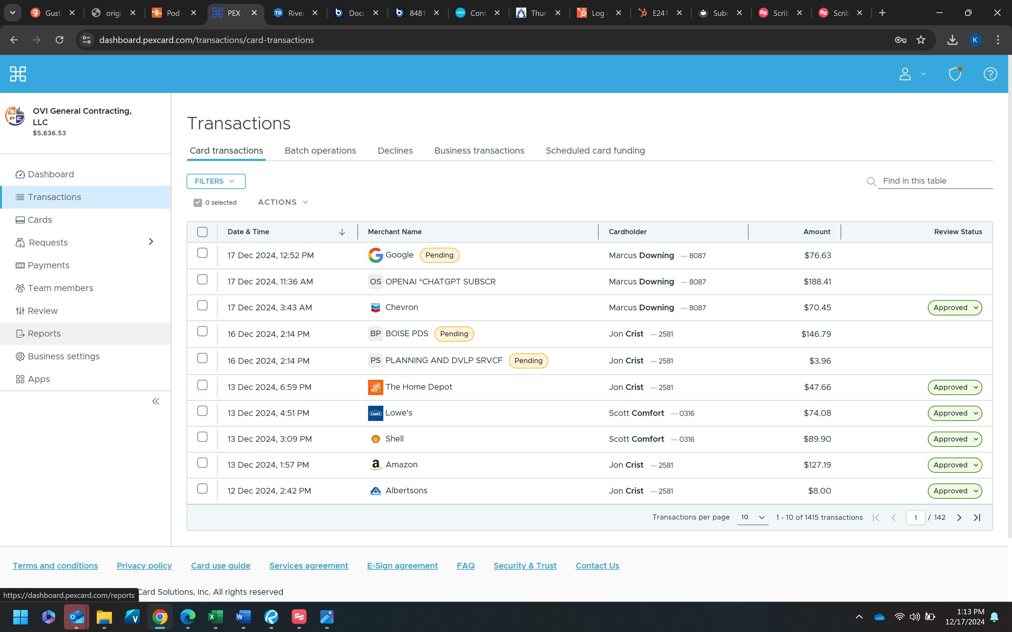Viewport: 1012px width, 632px height.
Task: Expand the FILTERS dropdown
Action: (216, 181)
